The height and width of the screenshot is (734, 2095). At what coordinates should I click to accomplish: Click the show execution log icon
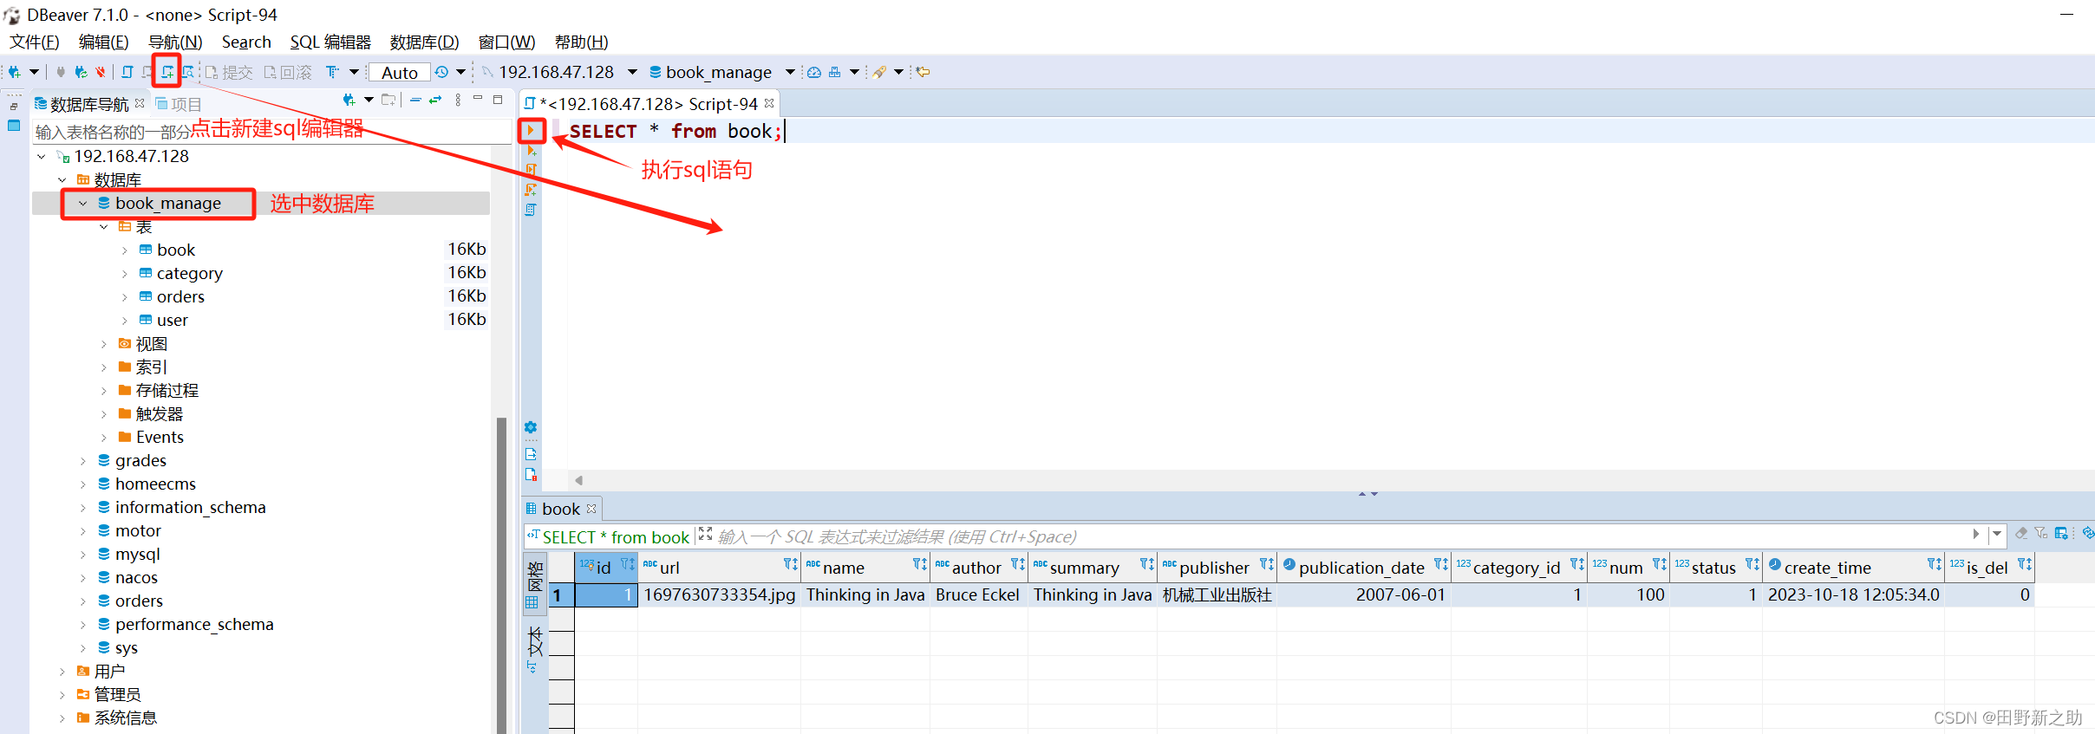tap(531, 474)
